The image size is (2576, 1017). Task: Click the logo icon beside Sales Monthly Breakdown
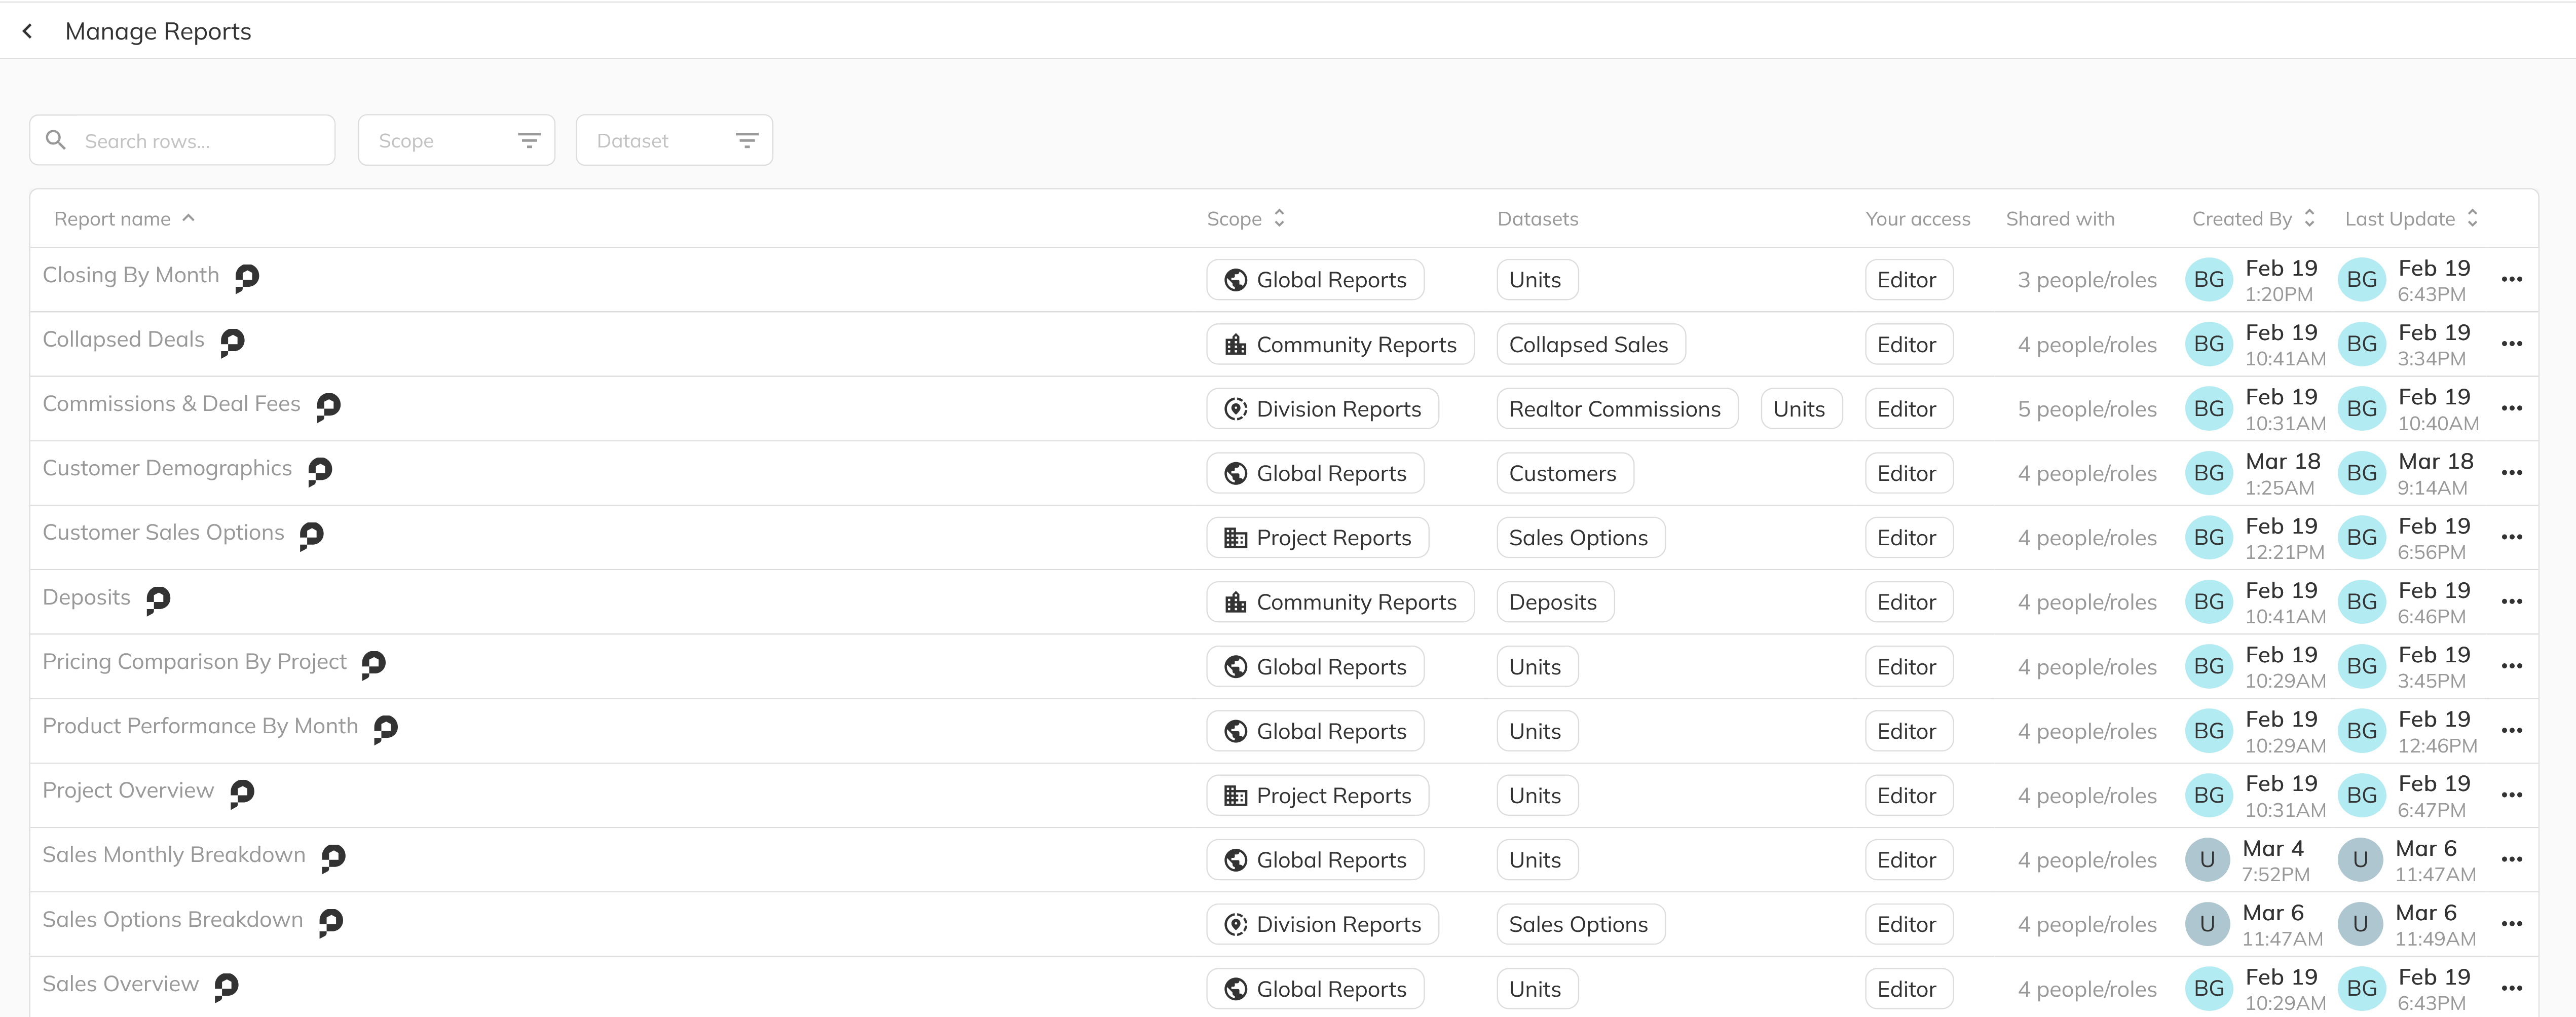[x=333, y=858]
